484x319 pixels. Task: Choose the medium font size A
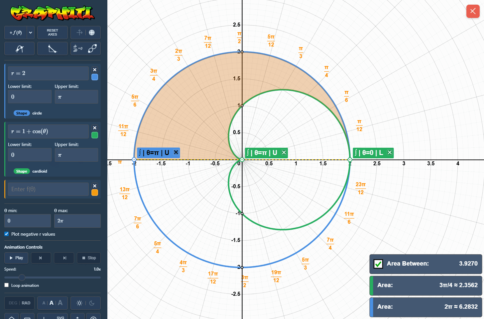point(52,303)
